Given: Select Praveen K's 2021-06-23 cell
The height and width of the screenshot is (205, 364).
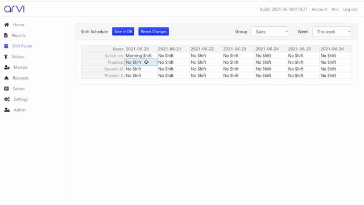Looking at the screenshot, I should (x=238, y=76).
